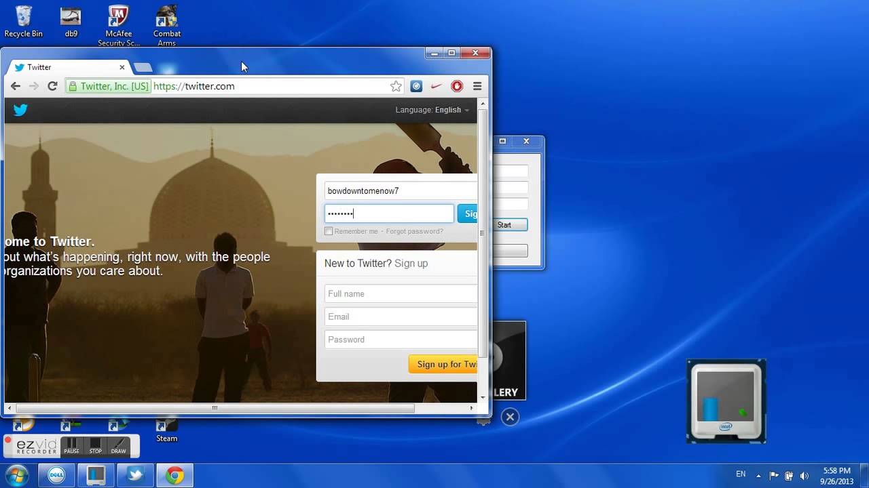Viewport: 869px width, 488px height.
Task: Click the scroll left arrow of horizontal scrollbar
Action: (x=10, y=408)
